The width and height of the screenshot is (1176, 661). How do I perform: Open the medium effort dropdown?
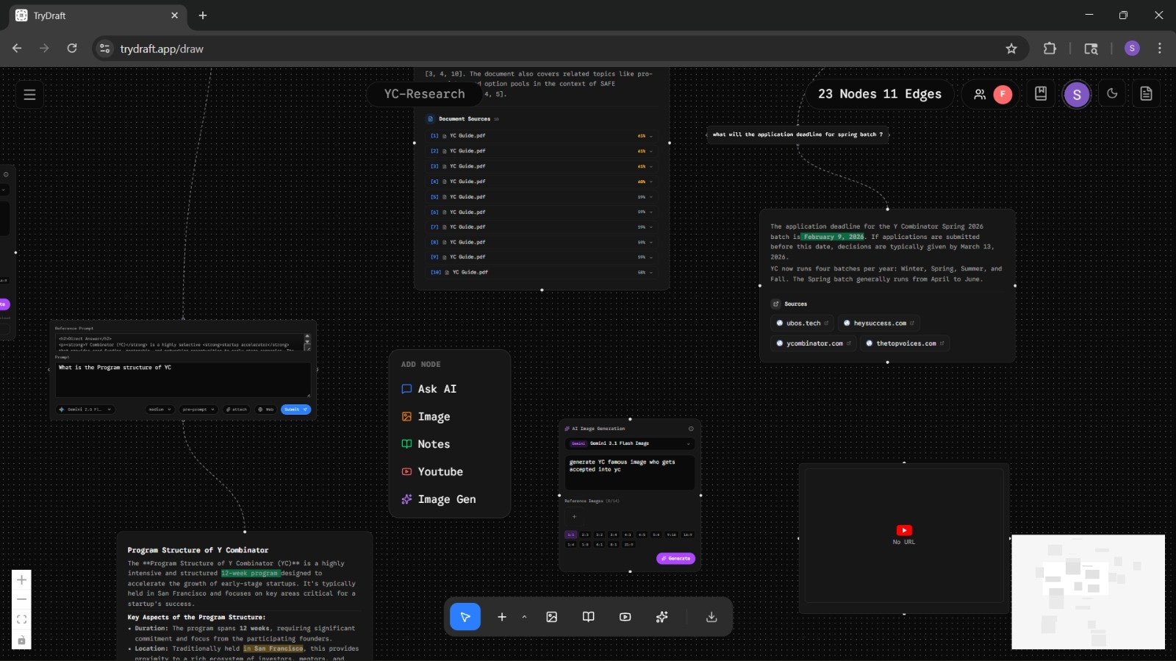coord(159,410)
